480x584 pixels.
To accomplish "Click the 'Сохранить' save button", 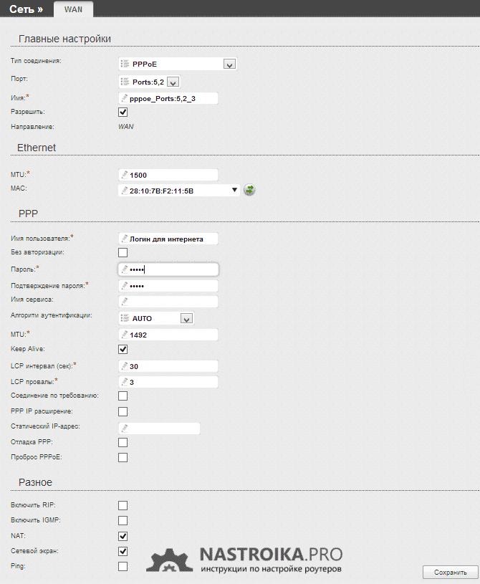I will point(450,572).
